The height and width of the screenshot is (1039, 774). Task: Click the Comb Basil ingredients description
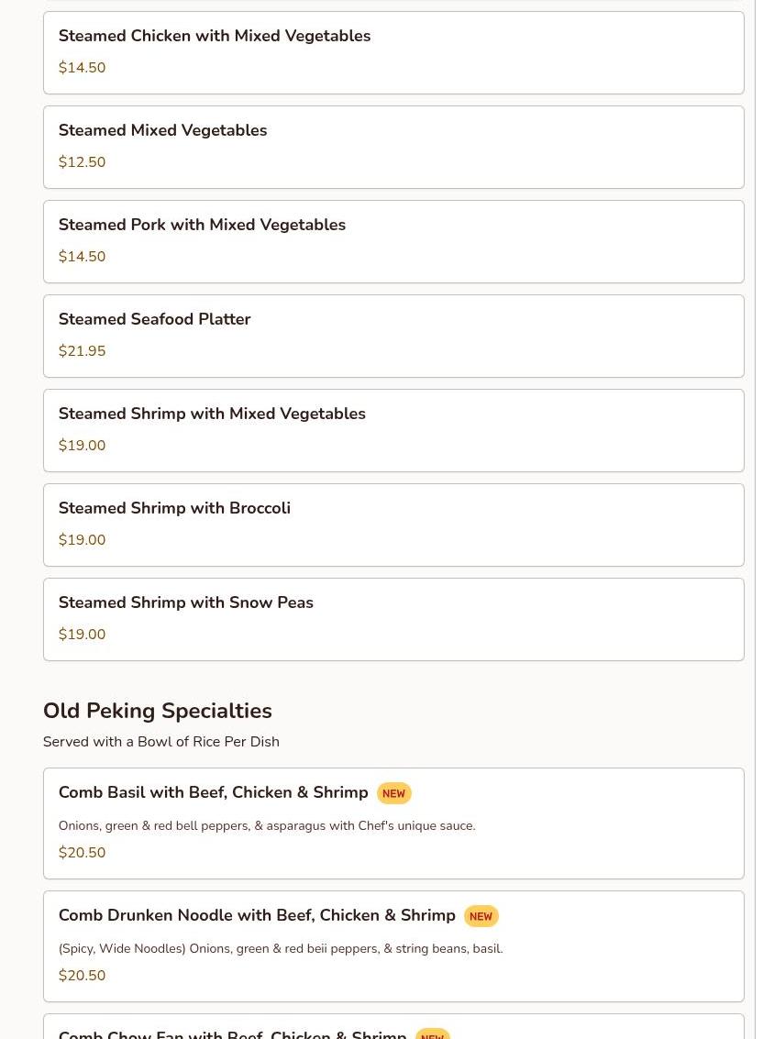tap(266, 826)
